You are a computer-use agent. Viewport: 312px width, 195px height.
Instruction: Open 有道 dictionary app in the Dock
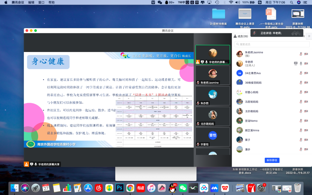click(141, 188)
